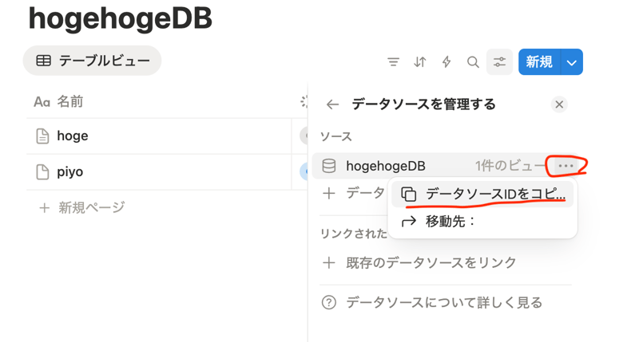This screenshot has width=639, height=342.
Task: Expand the dropdown arrow next to 新規
Action: [x=572, y=62]
